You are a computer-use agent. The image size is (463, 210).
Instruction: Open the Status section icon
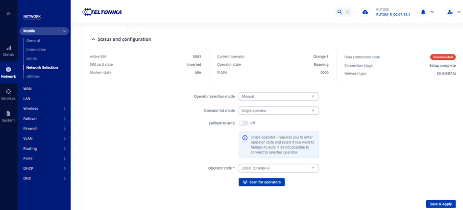(8, 51)
